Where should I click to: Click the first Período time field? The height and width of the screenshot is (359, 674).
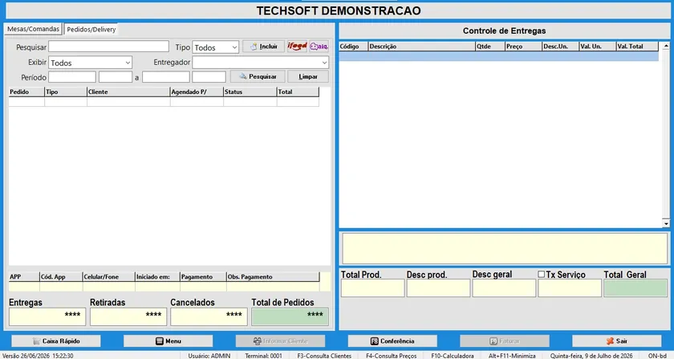[x=116, y=77]
